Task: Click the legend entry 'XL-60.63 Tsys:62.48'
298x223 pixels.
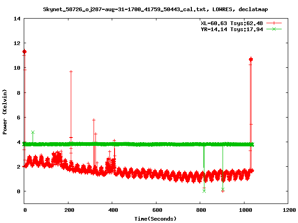Action: (232, 23)
